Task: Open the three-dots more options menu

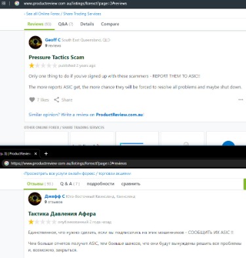Action: [x=241, y=100]
